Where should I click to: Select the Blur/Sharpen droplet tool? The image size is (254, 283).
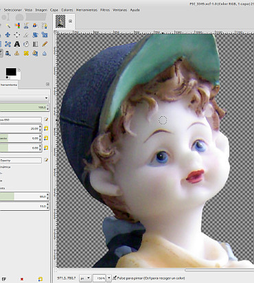pyautogui.click(x=45, y=54)
